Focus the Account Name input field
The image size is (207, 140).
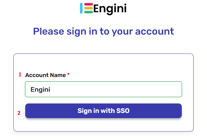103,89
